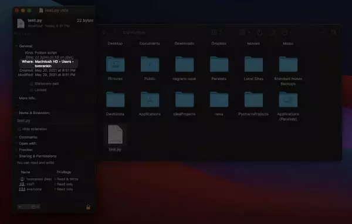Open privilege dropdown for tomrankin (Me)
Viewport: 352px width, 224px height.
(x=66, y=179)
